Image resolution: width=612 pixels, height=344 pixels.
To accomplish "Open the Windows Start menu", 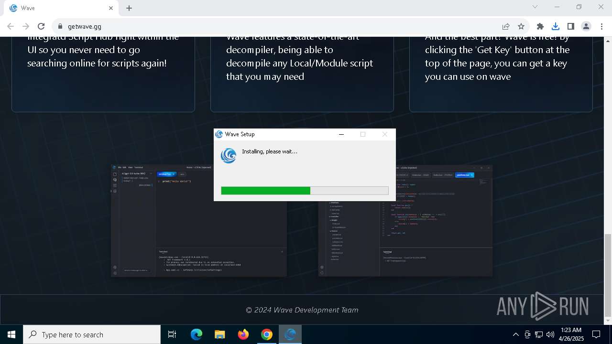I will click(11, 334).
